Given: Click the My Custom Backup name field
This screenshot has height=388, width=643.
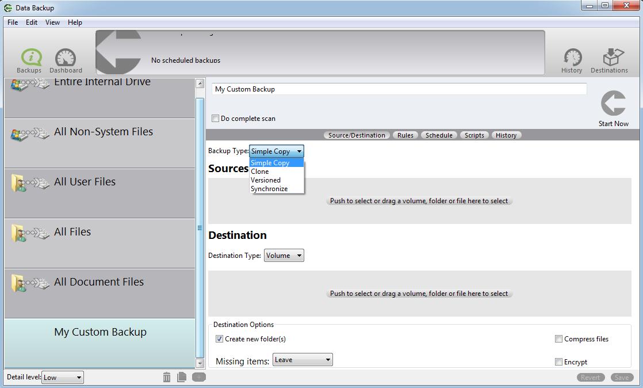Looking at the screenshot, I should tap(399, 89).
